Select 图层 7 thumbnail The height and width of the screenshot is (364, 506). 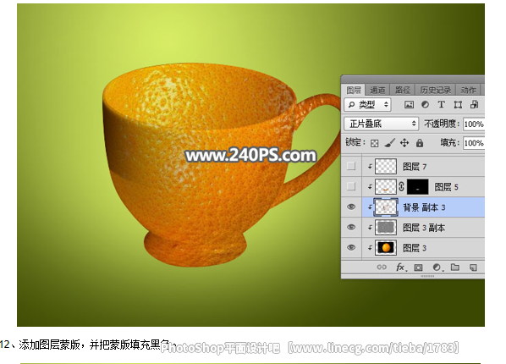click(386, 166)
